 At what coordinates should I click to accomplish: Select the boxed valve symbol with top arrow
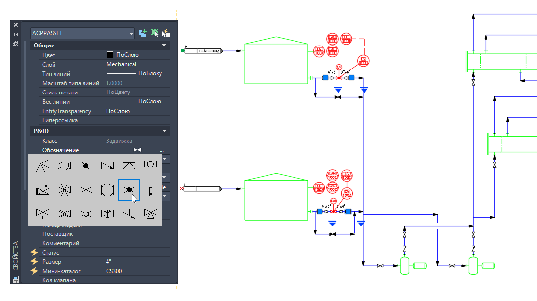click(43, 190)
